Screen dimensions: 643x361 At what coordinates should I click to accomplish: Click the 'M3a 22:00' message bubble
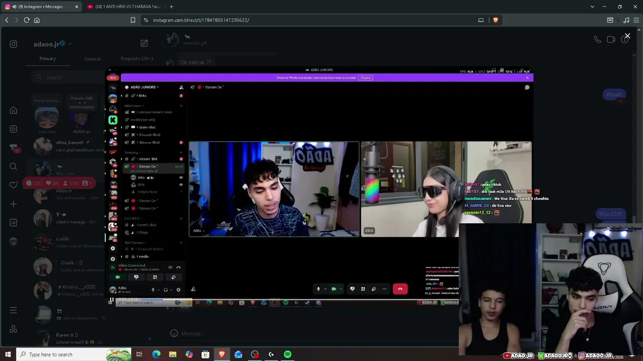[x=610, y=214]
